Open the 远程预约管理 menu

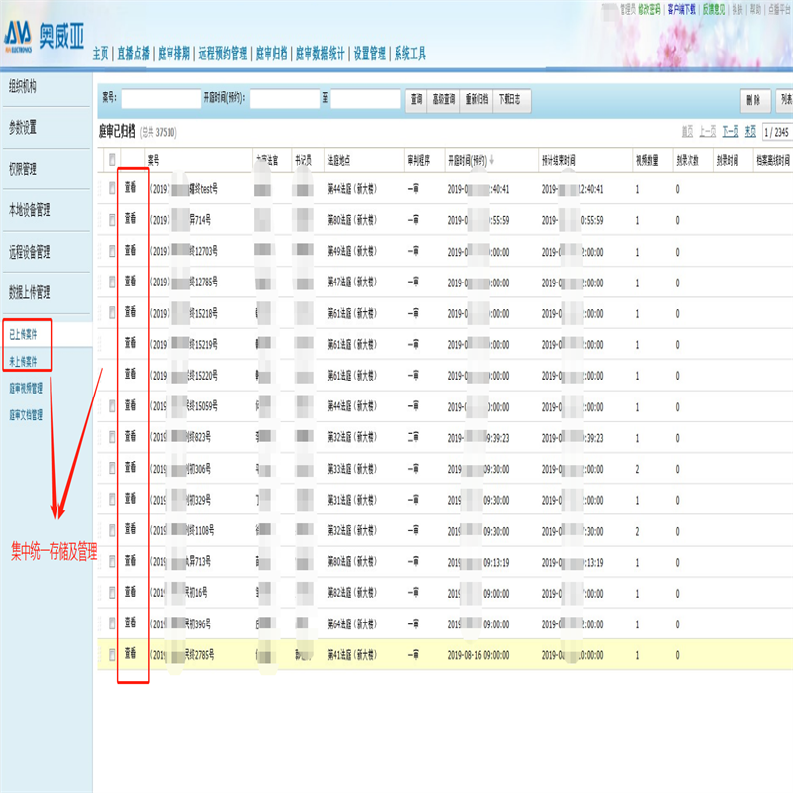(223, 54)
